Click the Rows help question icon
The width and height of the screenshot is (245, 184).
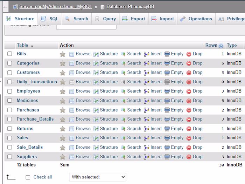[x=221, y=46]
